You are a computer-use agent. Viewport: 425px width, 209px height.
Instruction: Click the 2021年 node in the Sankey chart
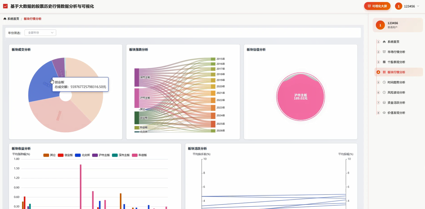point(213,93)
